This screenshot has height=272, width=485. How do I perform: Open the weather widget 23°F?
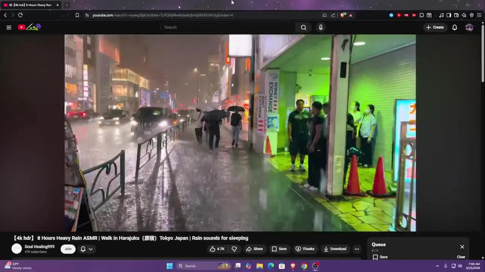18,266
